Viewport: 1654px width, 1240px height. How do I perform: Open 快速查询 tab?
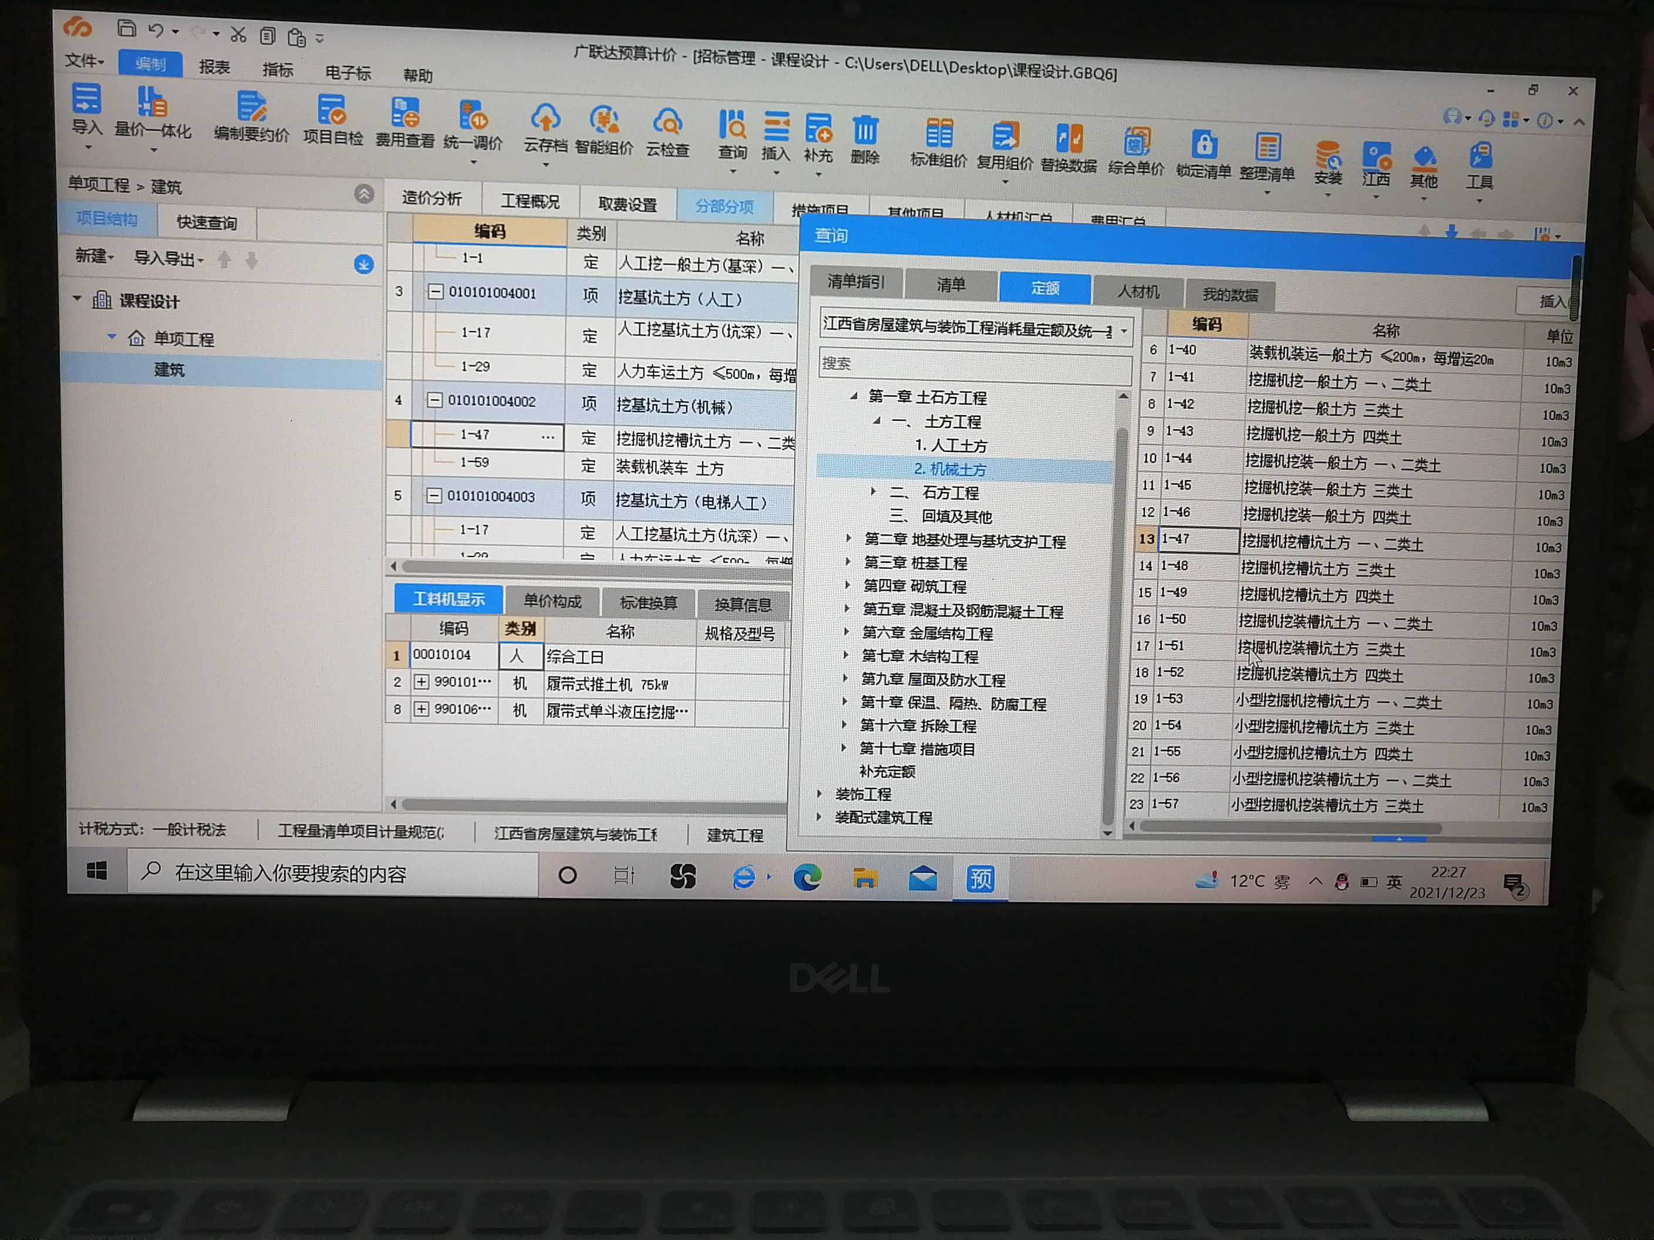pos(206,222)
